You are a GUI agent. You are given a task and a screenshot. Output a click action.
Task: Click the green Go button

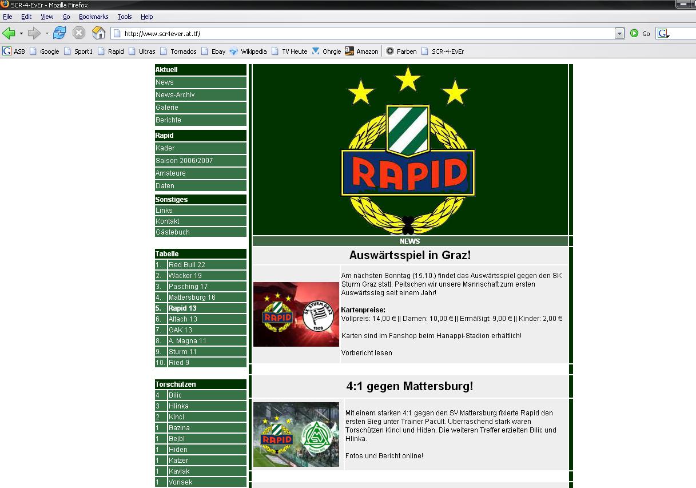[640, 33]
